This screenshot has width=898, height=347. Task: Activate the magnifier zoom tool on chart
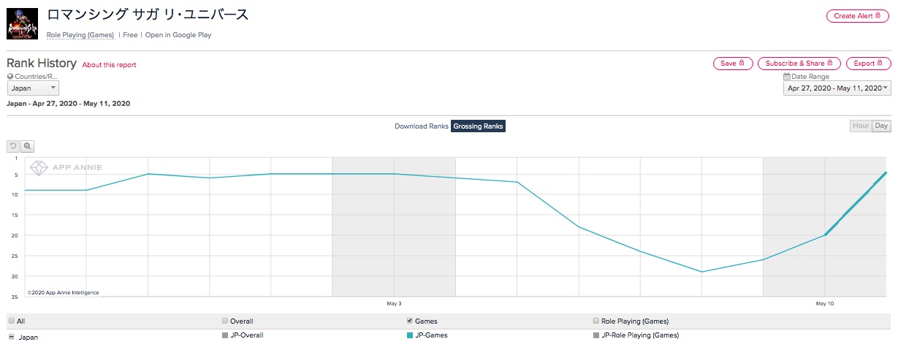(27, 146)
